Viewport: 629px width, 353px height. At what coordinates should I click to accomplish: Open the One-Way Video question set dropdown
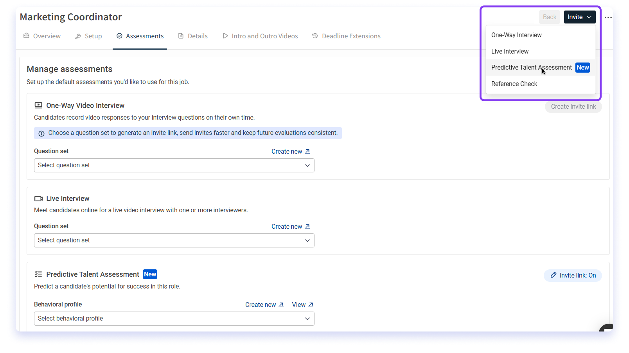click(x=174, y=165)
